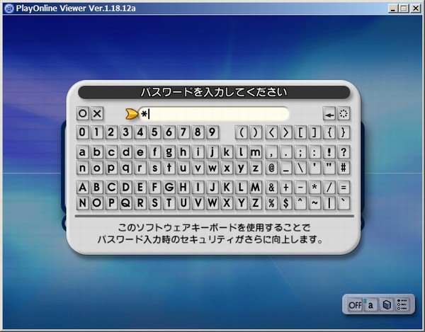Tap the number key 0

coord(82,132)
